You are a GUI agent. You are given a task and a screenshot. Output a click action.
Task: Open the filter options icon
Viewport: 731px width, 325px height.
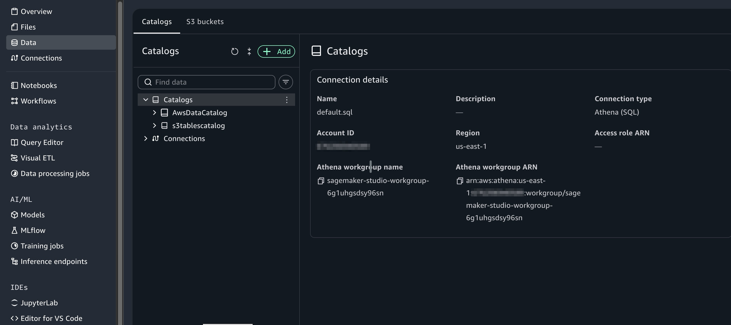[286, 82]
